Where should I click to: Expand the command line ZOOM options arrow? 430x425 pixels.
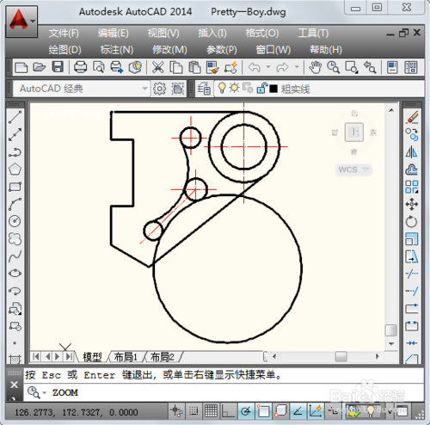pyautogui.click(x=45, y=392)
